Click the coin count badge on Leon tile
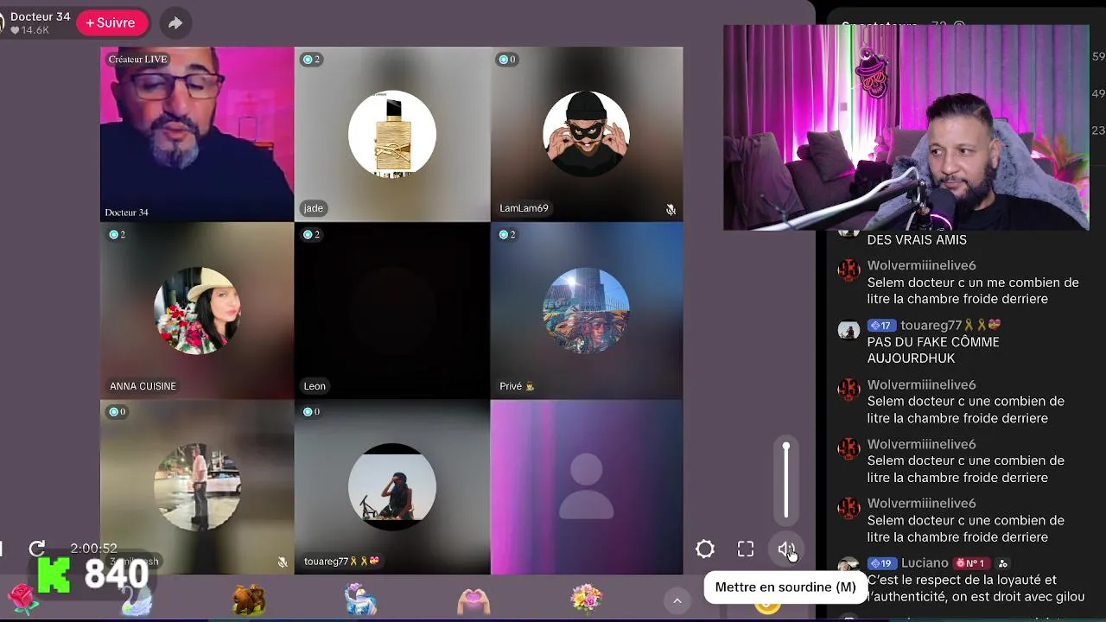Screen dimensions: 1106x622 coord(312,234)
